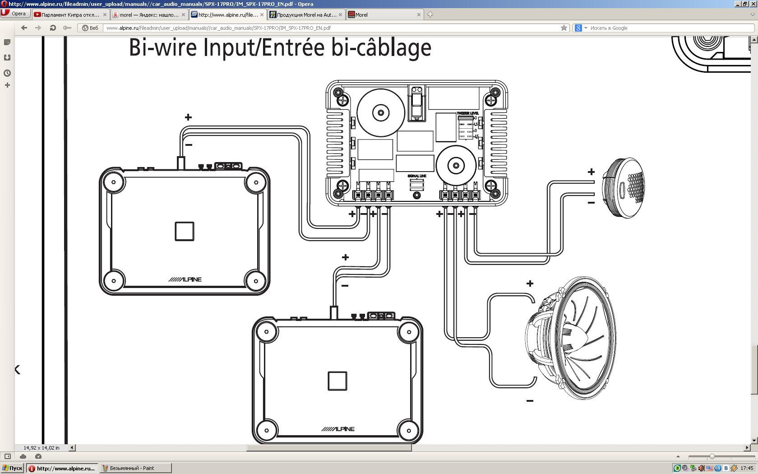Open the Notes panel in the sidebar
The image size is (758, 474).
point(7,42)
